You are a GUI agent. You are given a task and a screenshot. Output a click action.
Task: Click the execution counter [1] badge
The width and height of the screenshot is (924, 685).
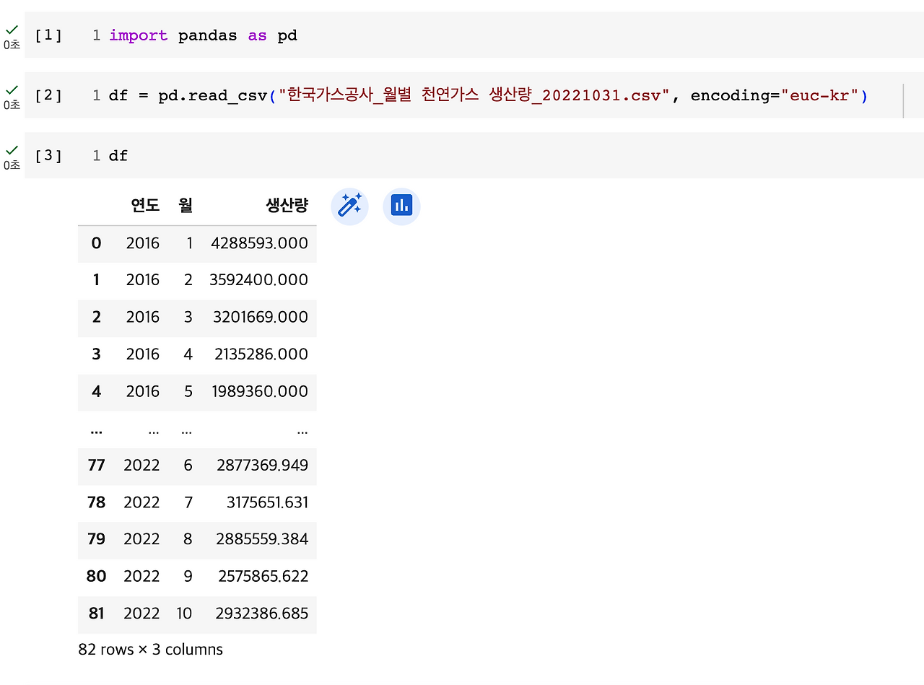48,35
